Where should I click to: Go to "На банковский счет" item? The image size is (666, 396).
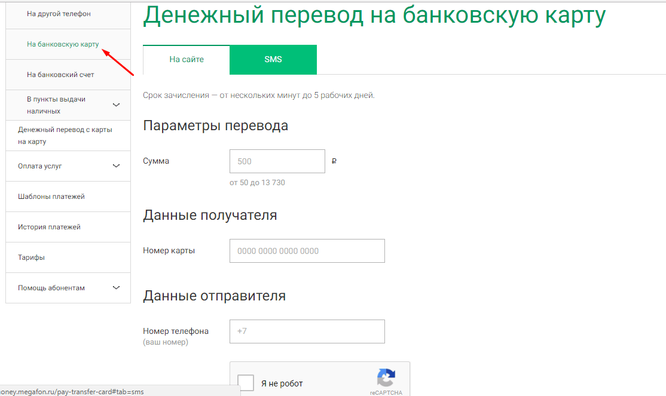point(60,75)
